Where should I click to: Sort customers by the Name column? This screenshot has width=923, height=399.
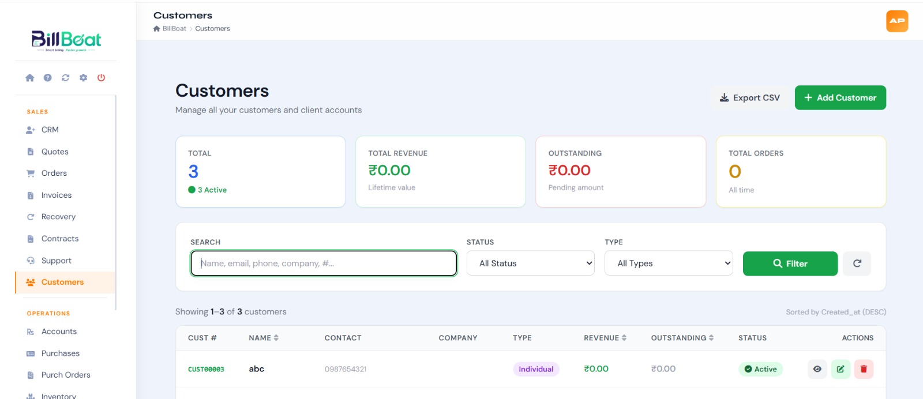coord(264,338)
